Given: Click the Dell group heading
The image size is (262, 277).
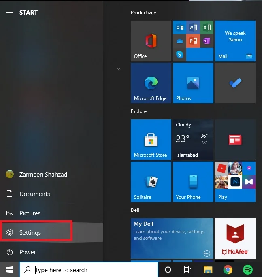Looking at the screenshot, I should [135, 210].
